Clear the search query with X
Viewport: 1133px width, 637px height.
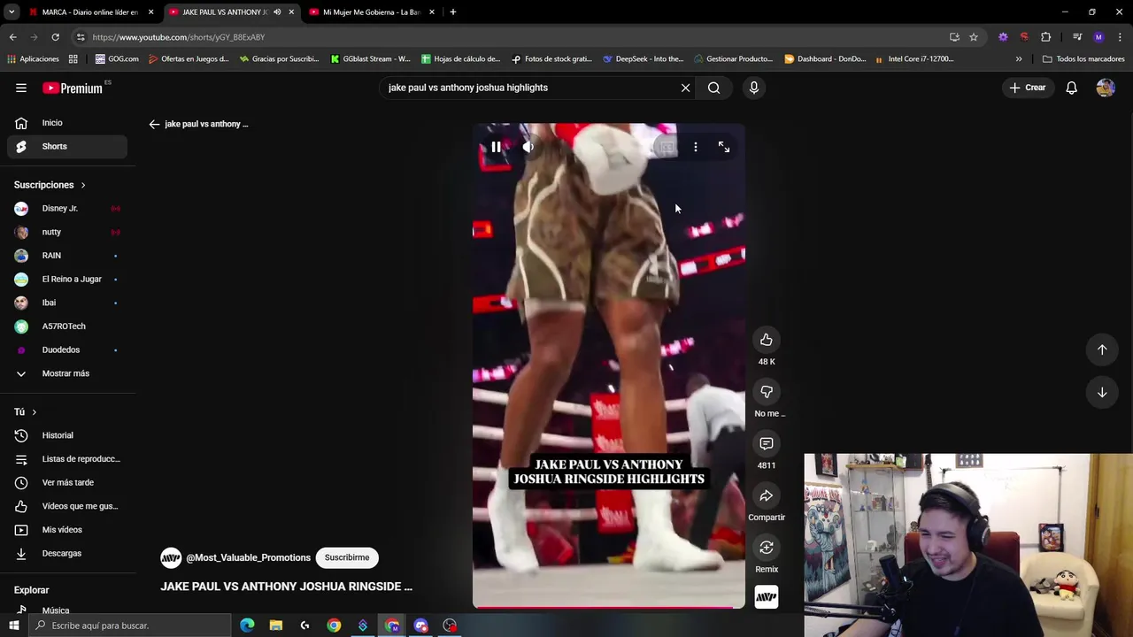685,88
